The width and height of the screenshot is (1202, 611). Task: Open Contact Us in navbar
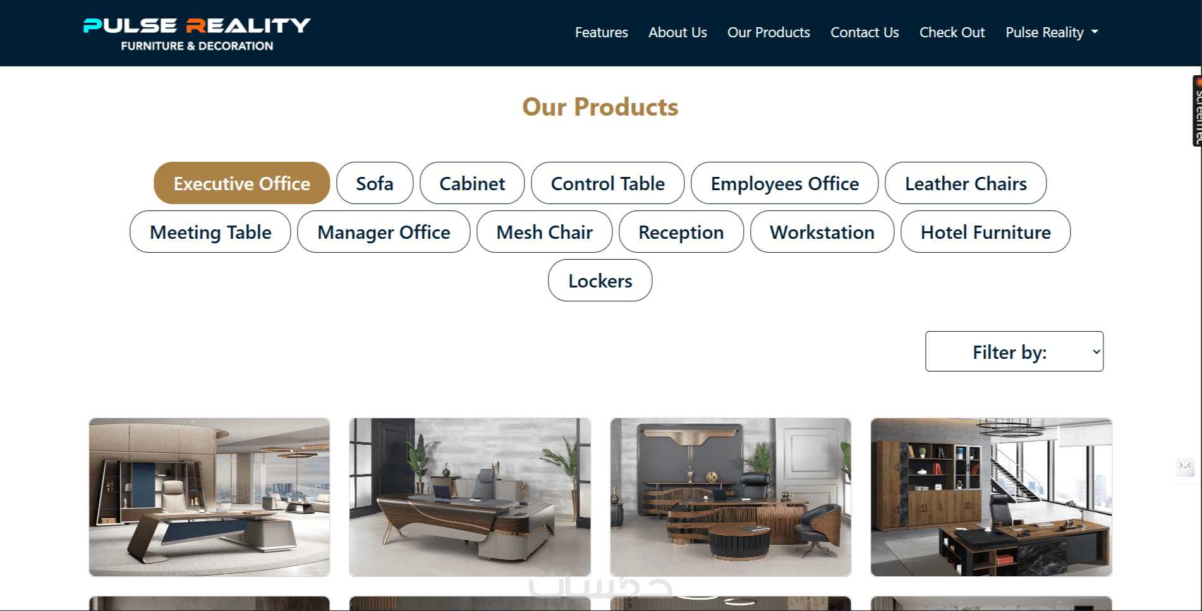865,32
